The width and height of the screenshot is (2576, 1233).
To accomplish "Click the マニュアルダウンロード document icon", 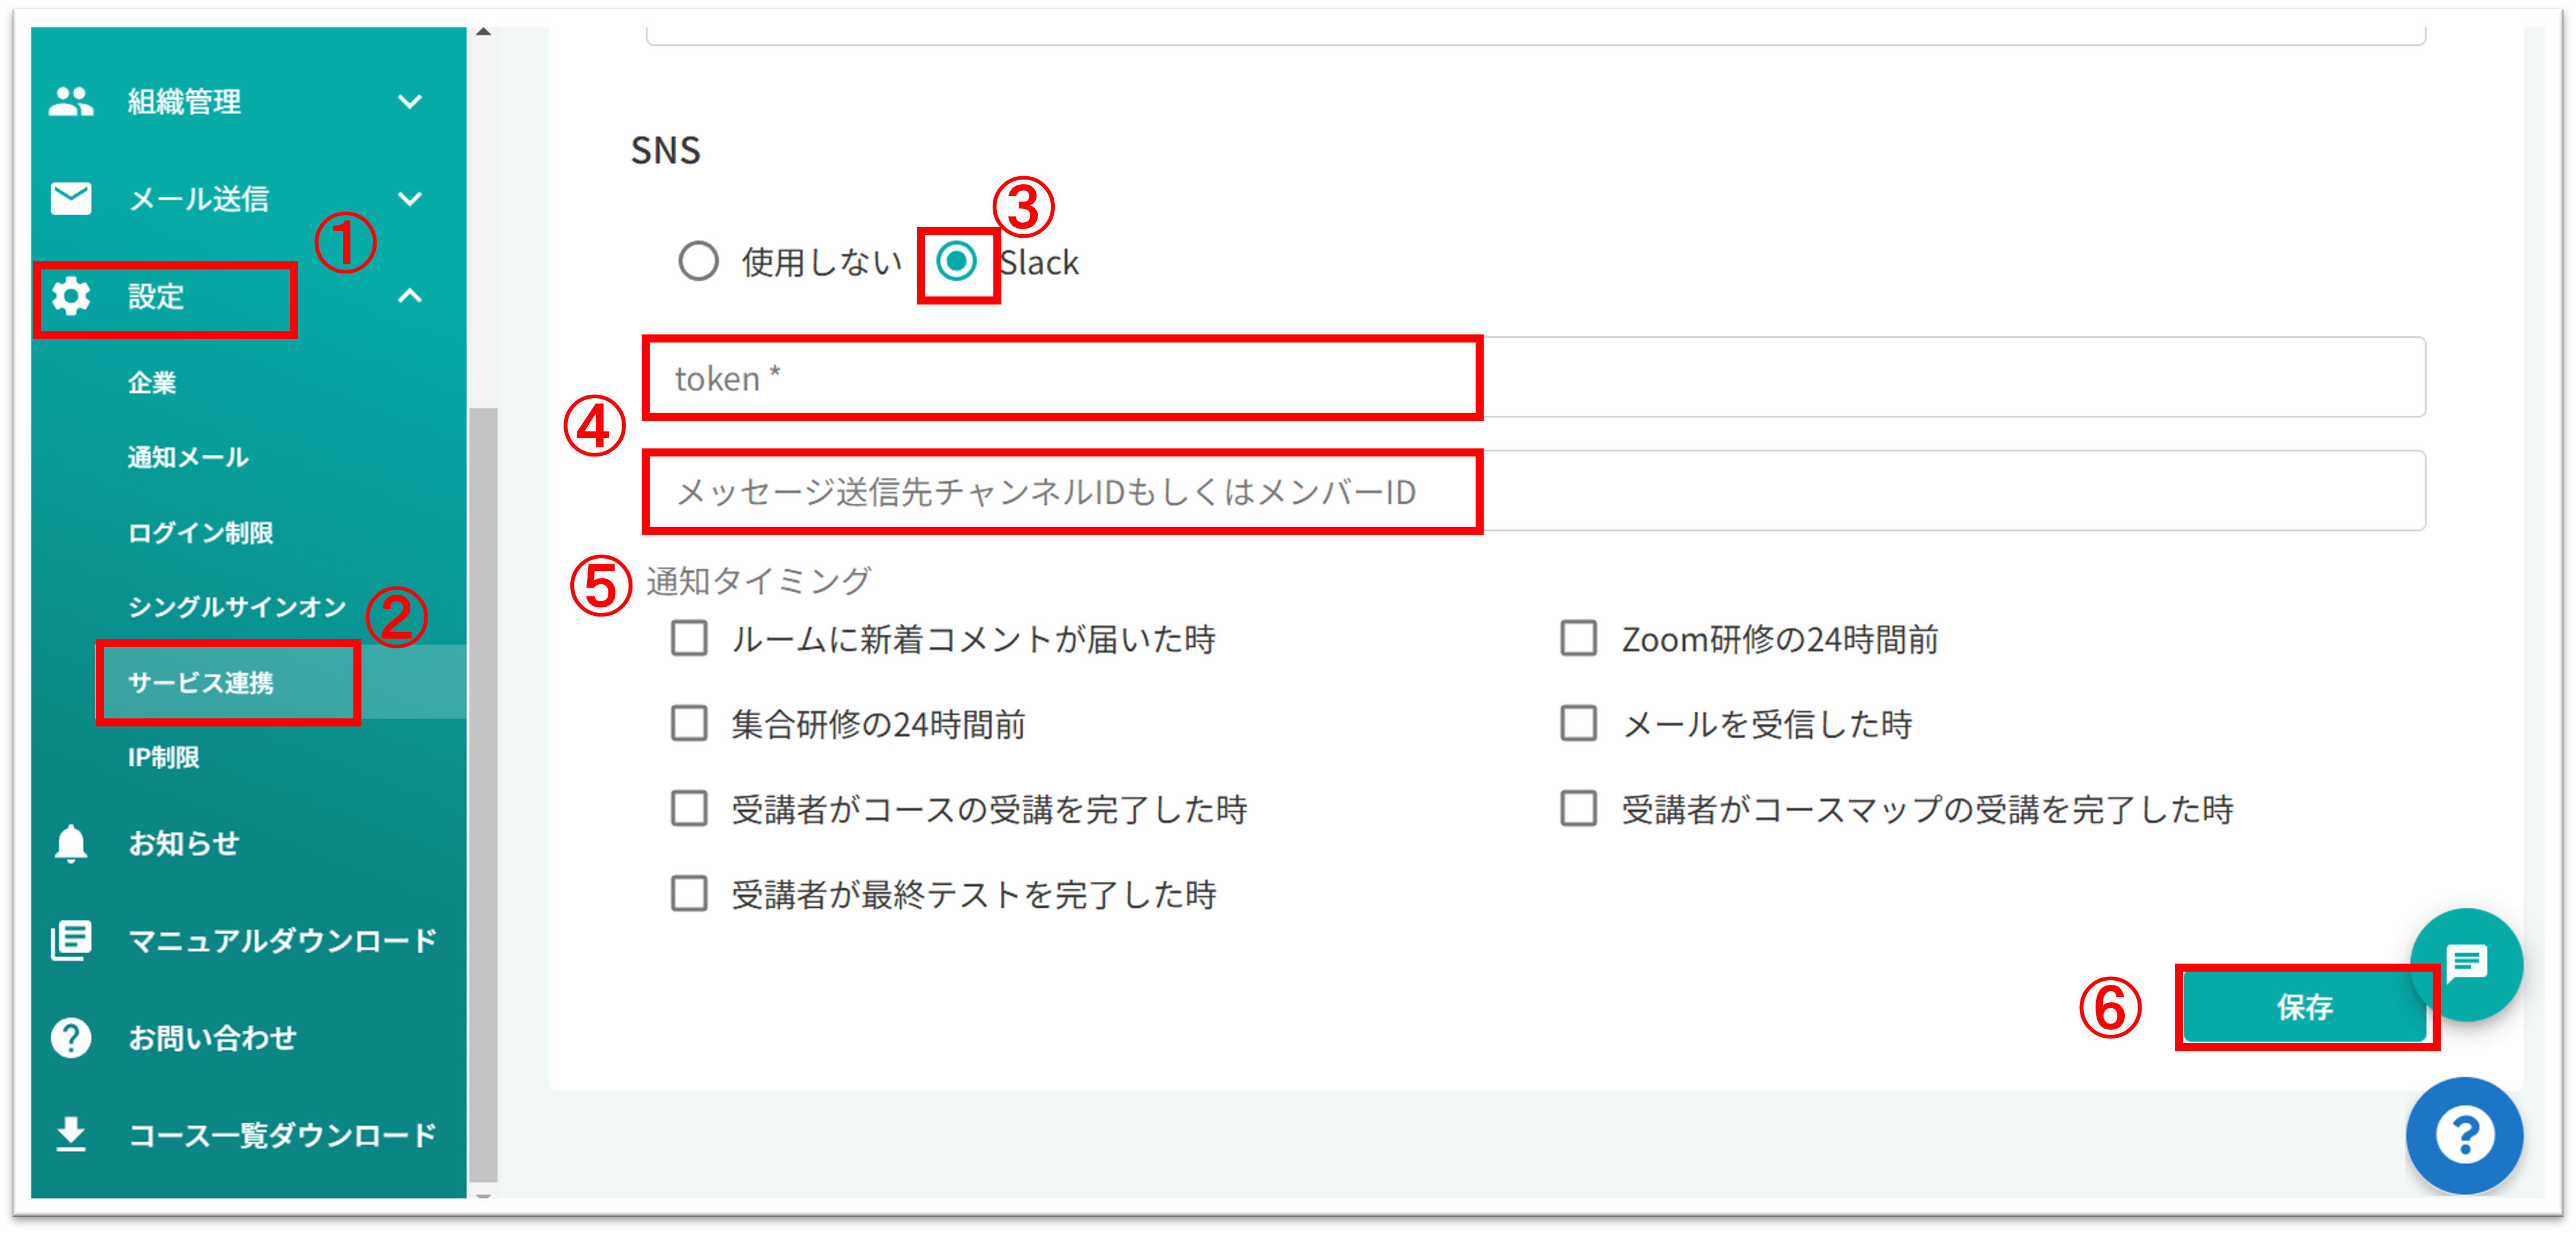I will coord(71,940).
